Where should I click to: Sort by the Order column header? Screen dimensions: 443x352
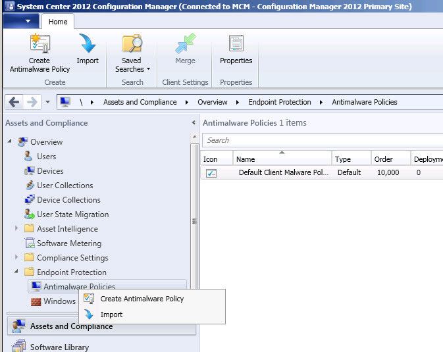point(391,159)
